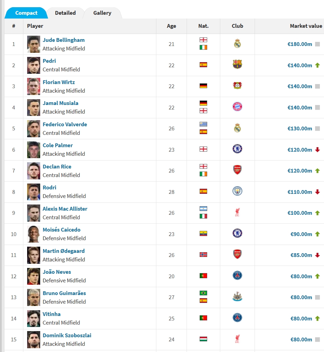This screenshot has height=352, width=324.
Task: Click green up arrow next to Pedri's value
Action: pos(317,65)
